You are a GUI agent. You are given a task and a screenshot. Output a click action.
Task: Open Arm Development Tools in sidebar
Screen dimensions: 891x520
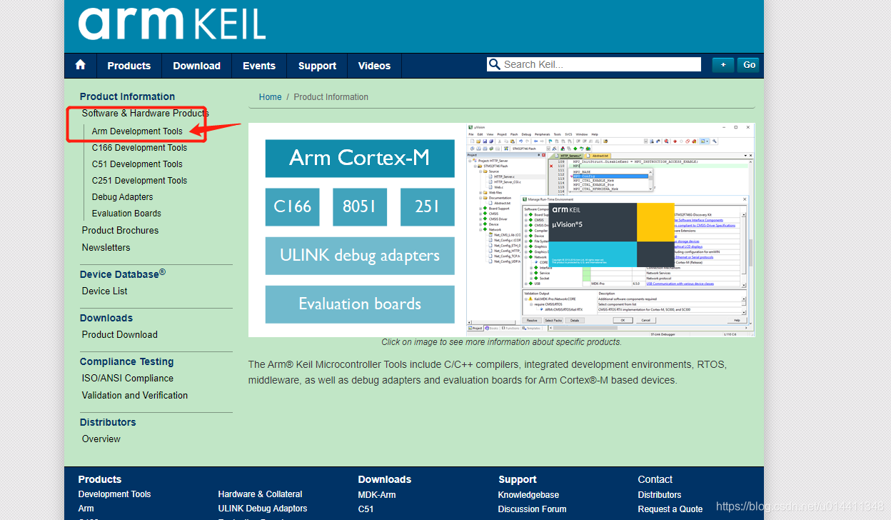coord(137,131)
